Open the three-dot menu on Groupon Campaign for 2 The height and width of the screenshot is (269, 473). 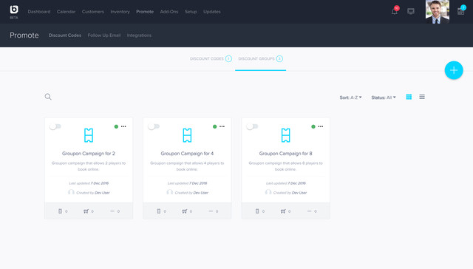point(123,126)
